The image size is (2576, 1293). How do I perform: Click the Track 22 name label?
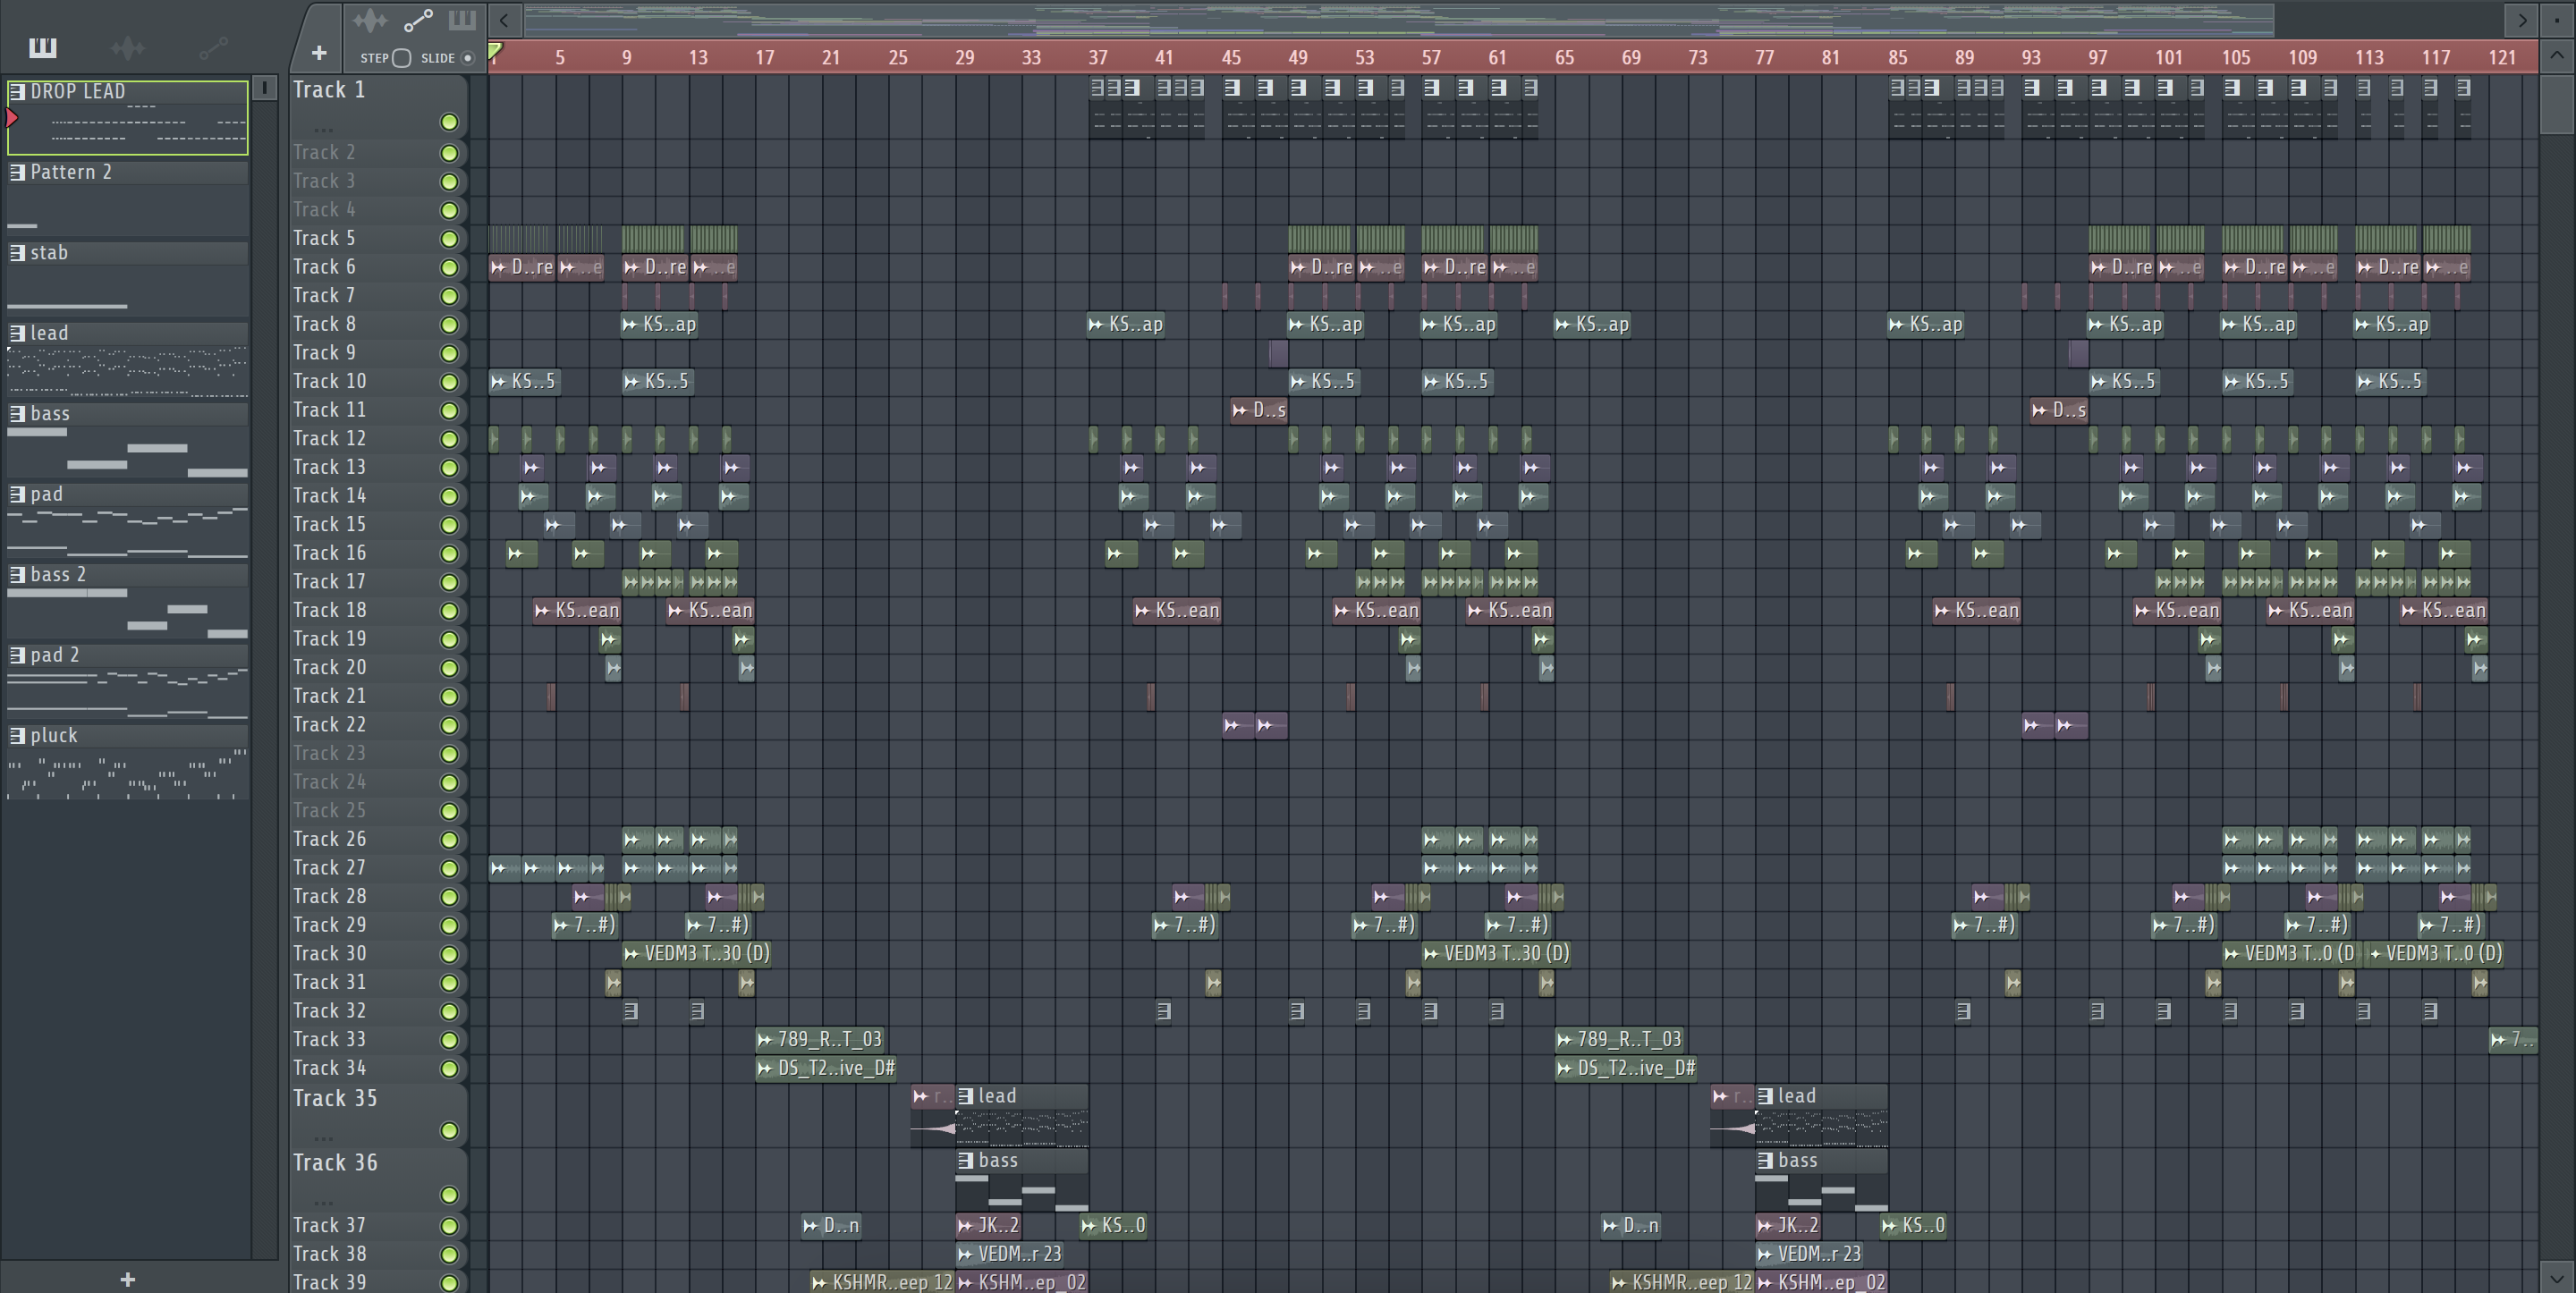[x=329, y=725]
